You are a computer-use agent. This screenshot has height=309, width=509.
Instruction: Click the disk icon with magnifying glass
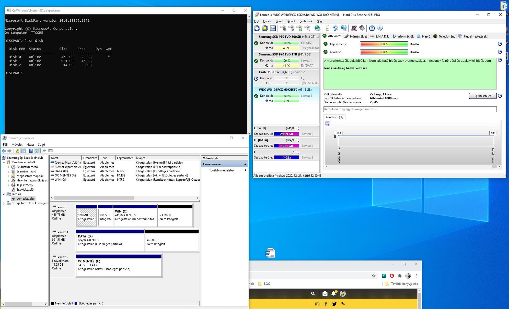[x=308, y=28]
